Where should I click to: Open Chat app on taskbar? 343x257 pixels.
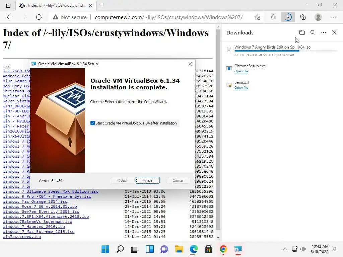tap(164, 249)
